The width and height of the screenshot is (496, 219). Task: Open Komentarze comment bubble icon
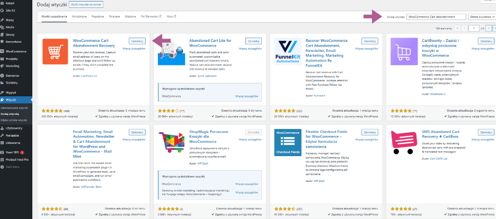click(x=2, y=42)
